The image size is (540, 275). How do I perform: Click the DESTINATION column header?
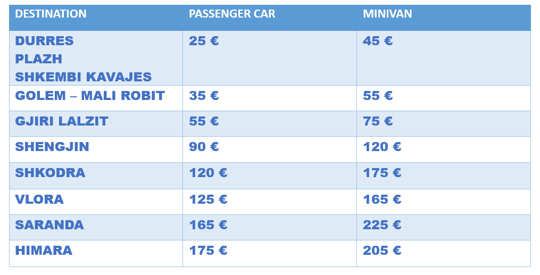point(51,14)
